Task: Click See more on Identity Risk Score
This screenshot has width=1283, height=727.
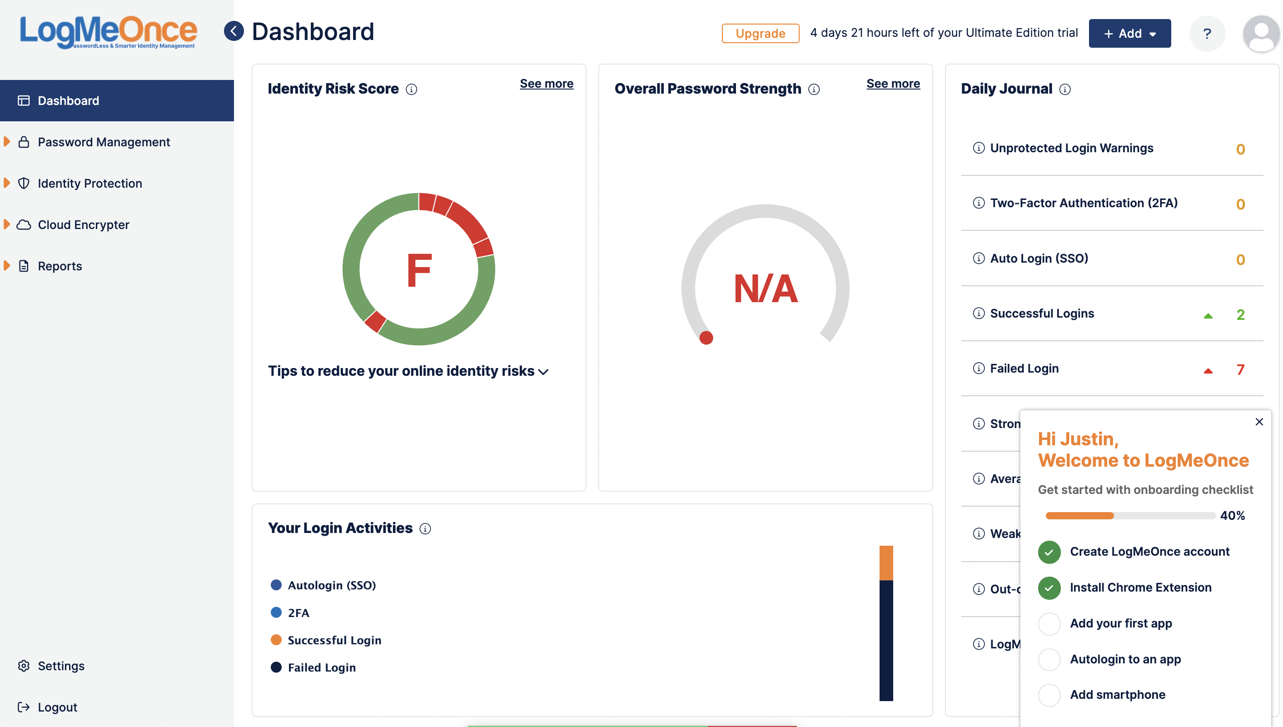Action: coord(546,84)
